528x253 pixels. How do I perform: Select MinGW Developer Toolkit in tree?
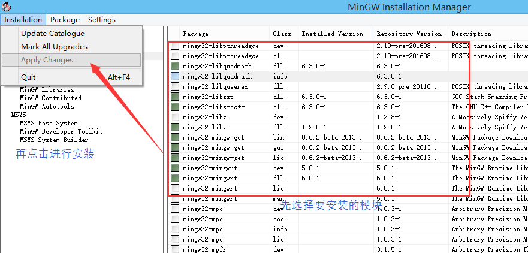(x=61, y=132)
